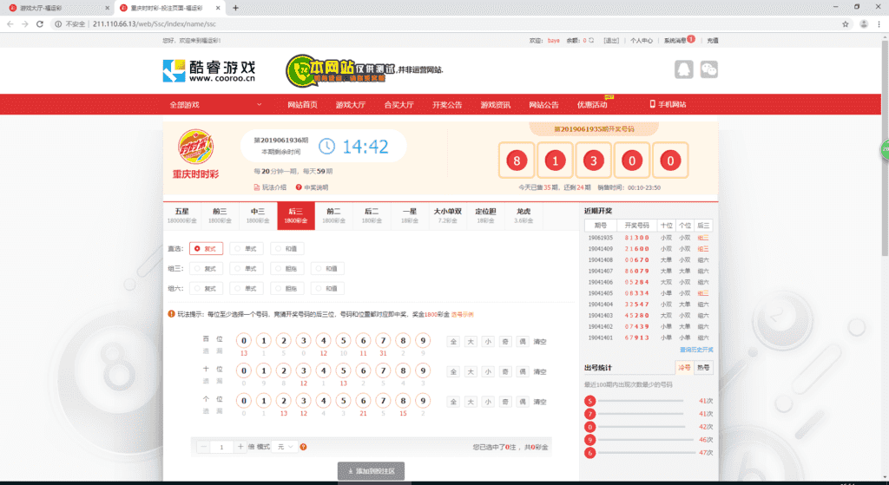Viewport: 889px width, 485px height.
Task: Switch to the 五星 play tab
Action: coord(182,216)
